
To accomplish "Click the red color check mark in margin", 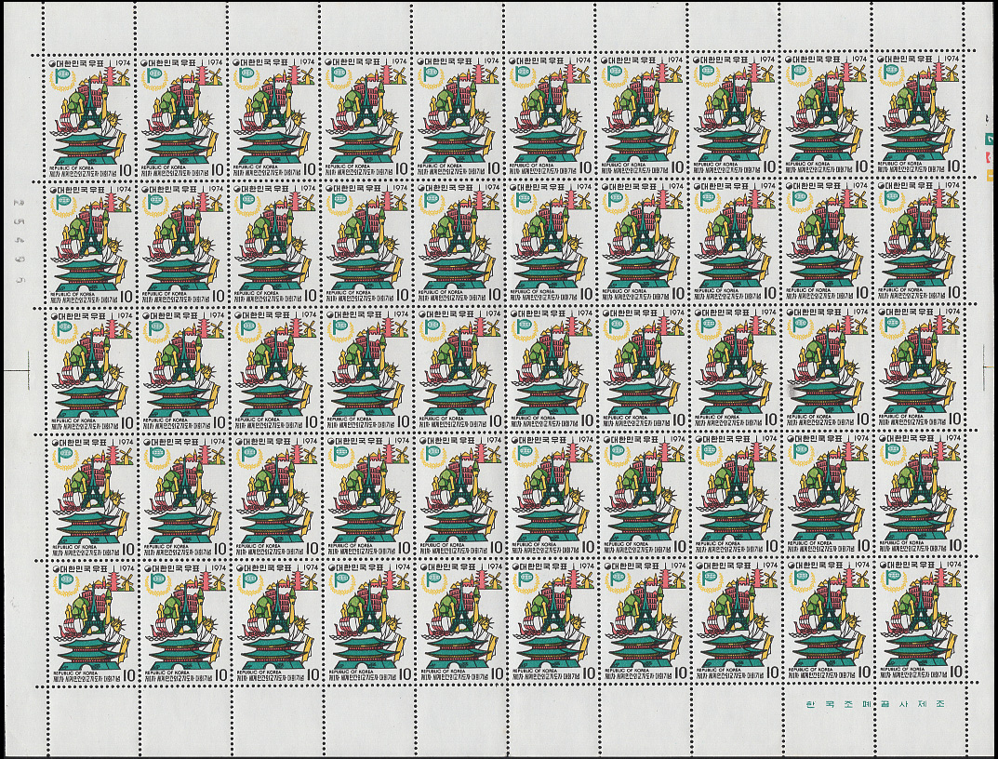I will (x=988, y=156).
